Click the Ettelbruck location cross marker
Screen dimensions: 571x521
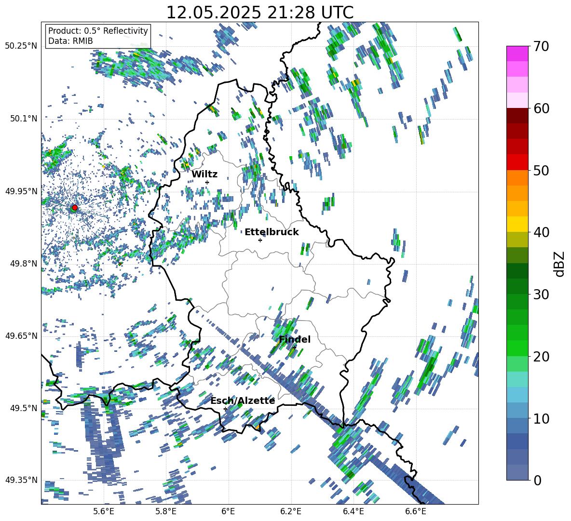tap(260, 240)
